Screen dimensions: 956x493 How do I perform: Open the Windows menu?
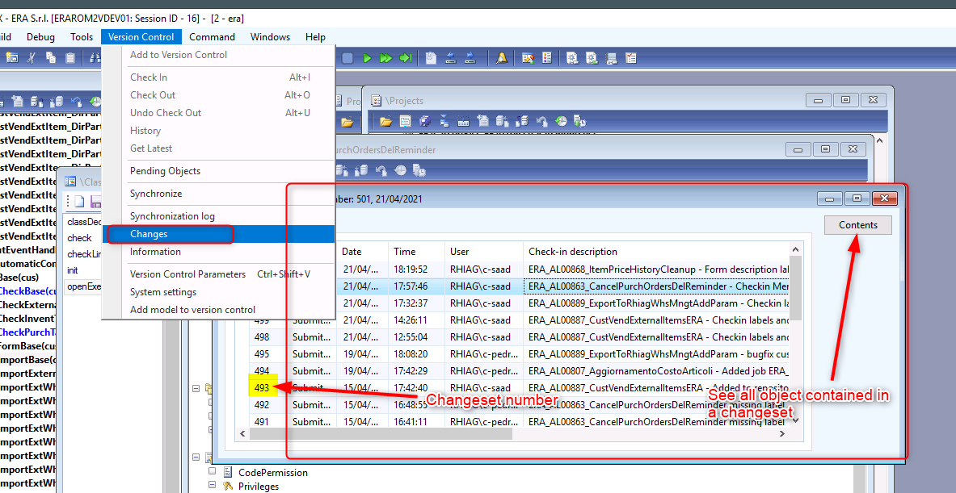pyautogui.click(x=270, y=36)
